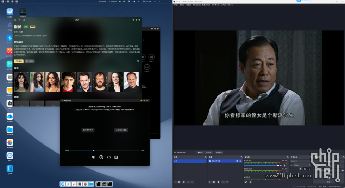Open the OBS Help menu
345x188 pixels.
[x=230, y=5]
